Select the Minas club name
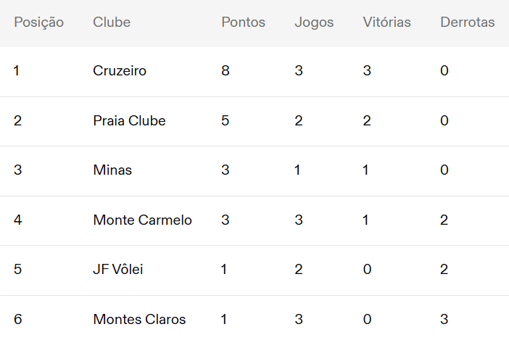Viewport: 509px width, 348px height. click(x=112, y=170)
